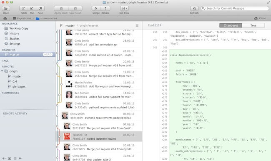This screenshot has width=271, height=161.
Task: Click the TAGS section header
Action: (x=5, y=61)
